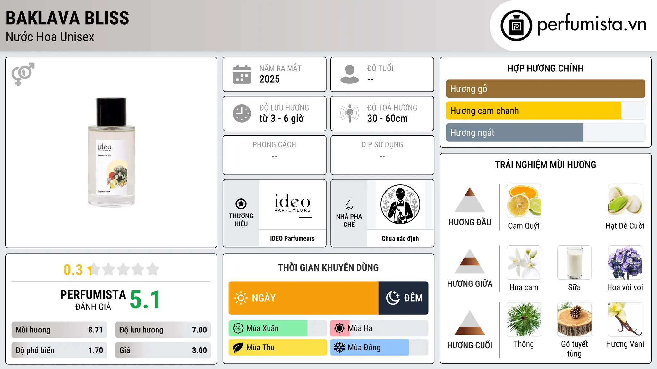Click the Hương cuối pyramid icon
Screen dimensions: 657x369
[470, 323]
